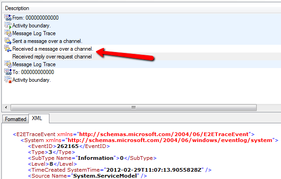Viewport: 281px width, 179px height.
Task: Click the icon beside 'From: 000000000000'
Action: pyautogui.click(x=8, y=18)
